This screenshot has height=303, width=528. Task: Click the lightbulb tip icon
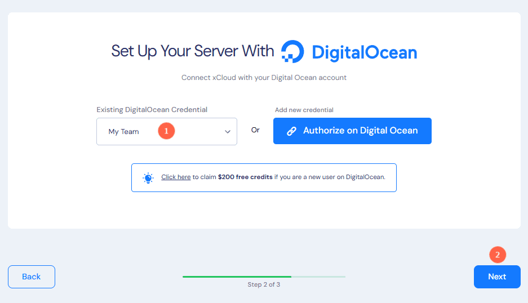pos(148,178)
